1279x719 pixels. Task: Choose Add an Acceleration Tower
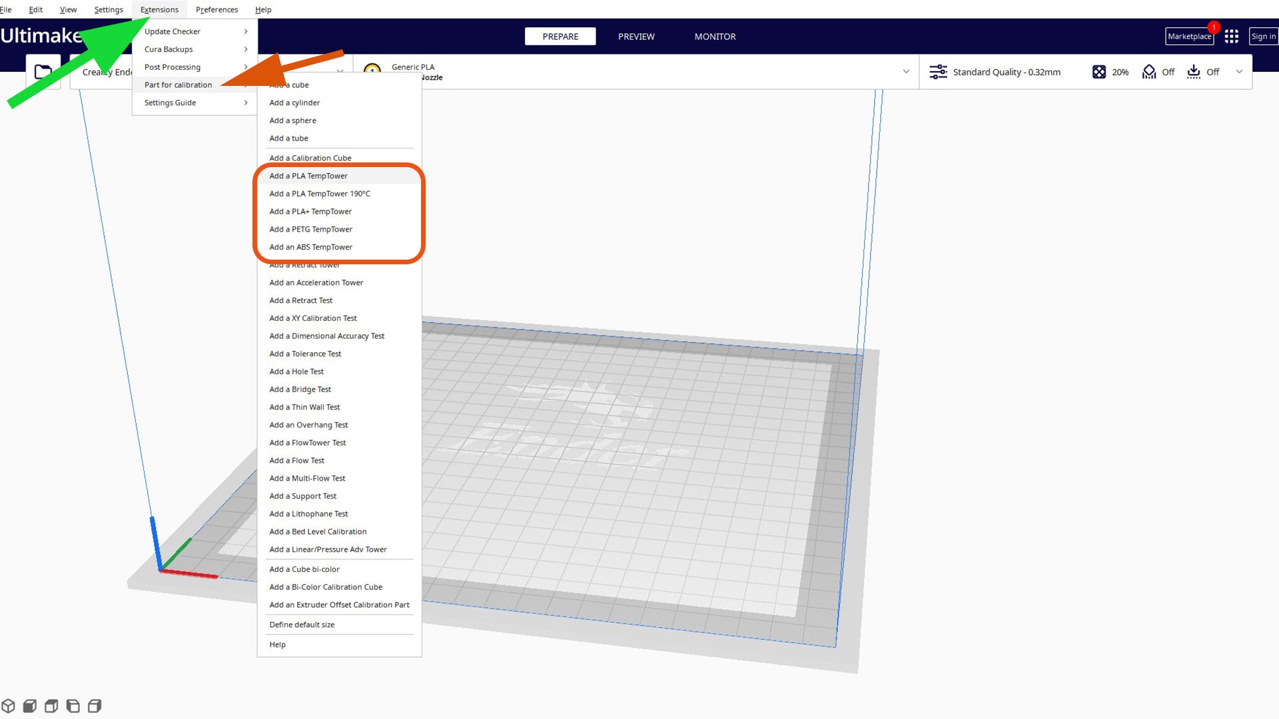point(339,283)
